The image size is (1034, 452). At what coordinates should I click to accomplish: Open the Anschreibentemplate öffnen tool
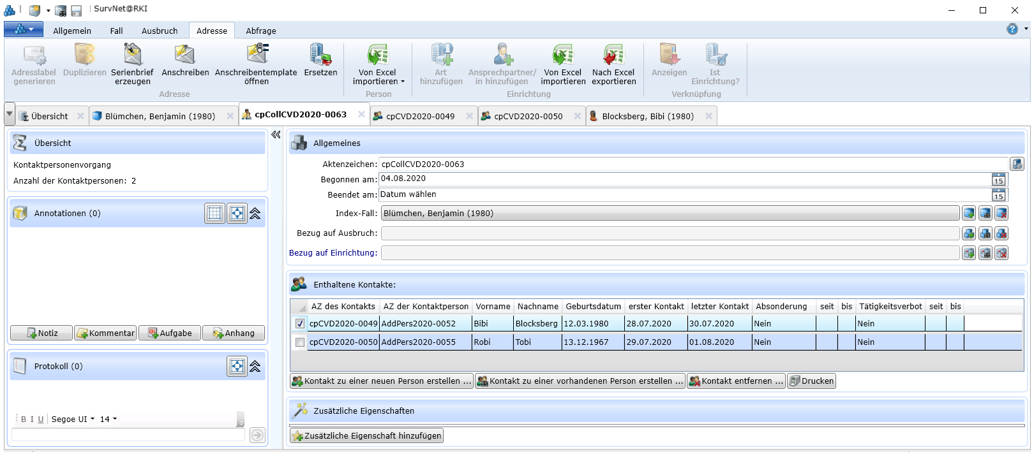click(256, 55)
